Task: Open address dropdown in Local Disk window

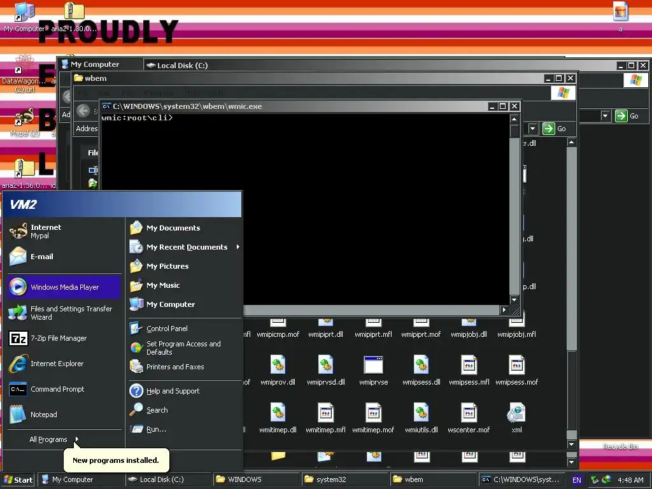Action: click(x=606, y=116)
